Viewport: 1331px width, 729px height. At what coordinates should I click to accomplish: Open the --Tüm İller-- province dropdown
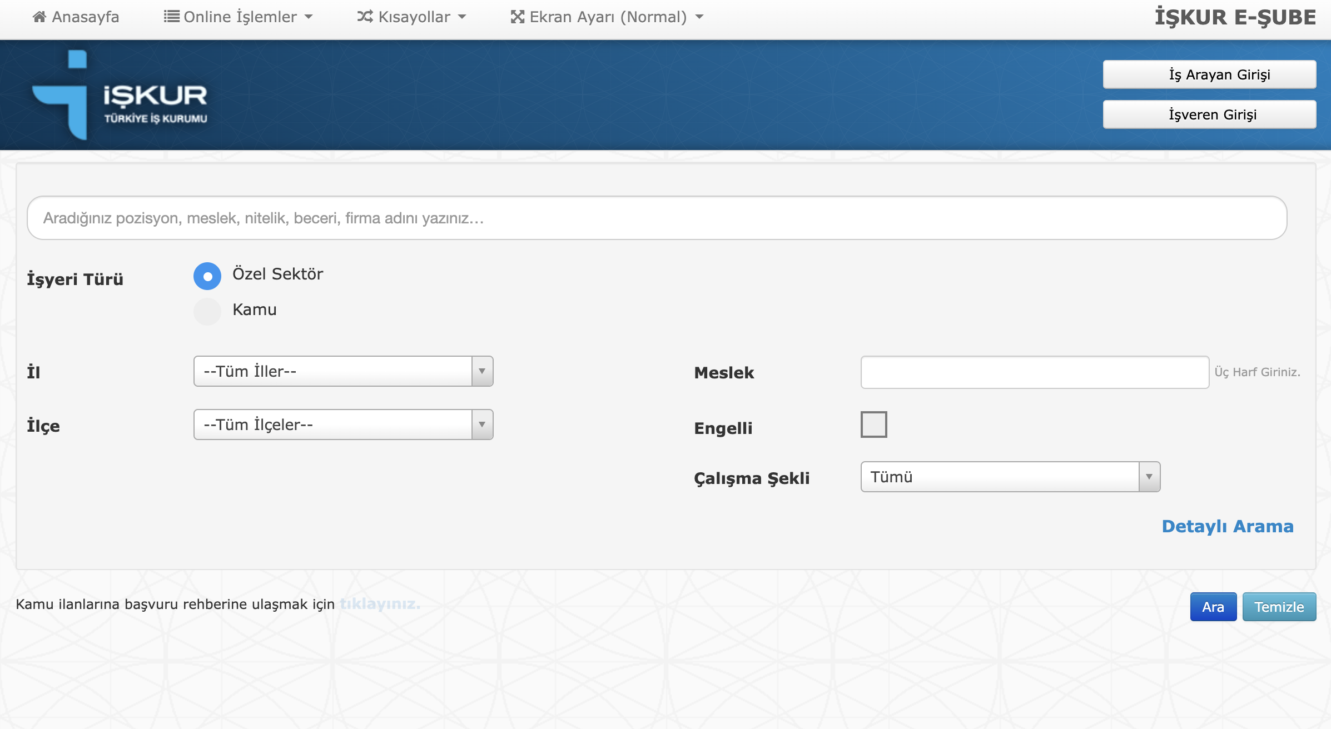point(332,371)
